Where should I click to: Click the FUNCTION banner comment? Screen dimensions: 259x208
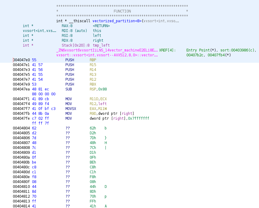(x=122, y=11)
